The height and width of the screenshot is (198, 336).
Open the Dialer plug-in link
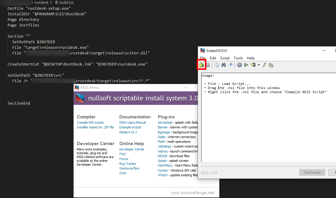click(162, 137)
